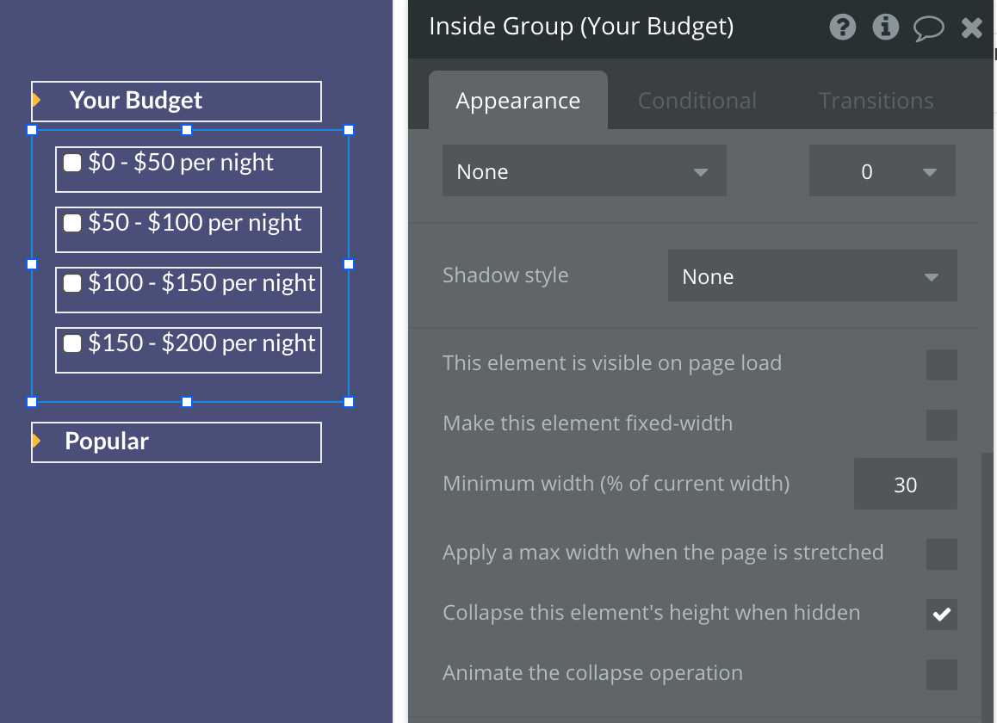Click the help question mark icon

pos(843,28)
